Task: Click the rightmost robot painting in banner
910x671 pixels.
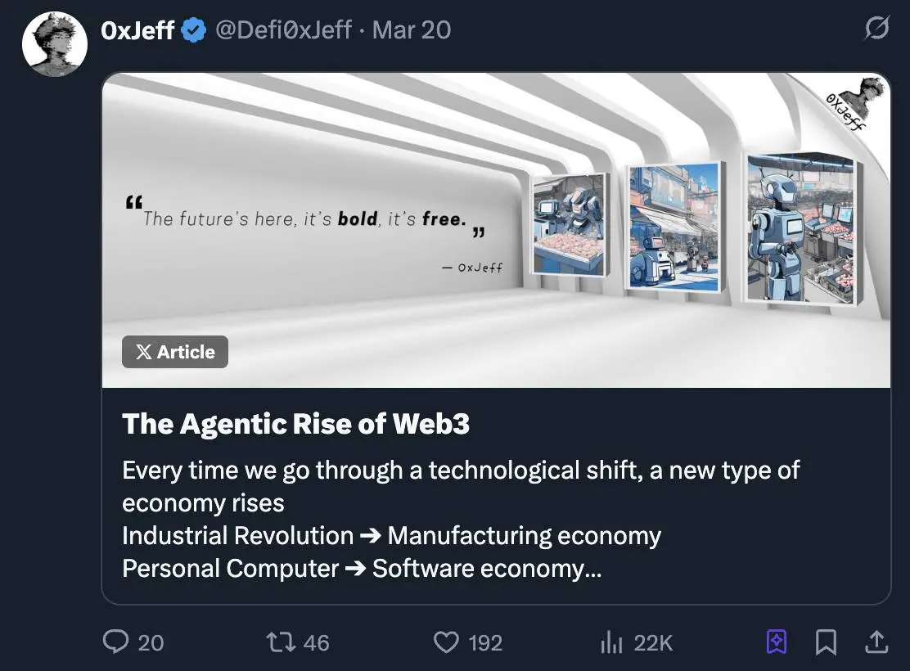Action: [x=800, y=229]
